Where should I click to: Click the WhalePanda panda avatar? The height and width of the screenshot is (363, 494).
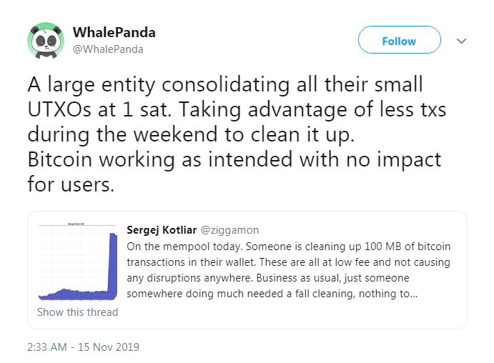click(46, 41)
